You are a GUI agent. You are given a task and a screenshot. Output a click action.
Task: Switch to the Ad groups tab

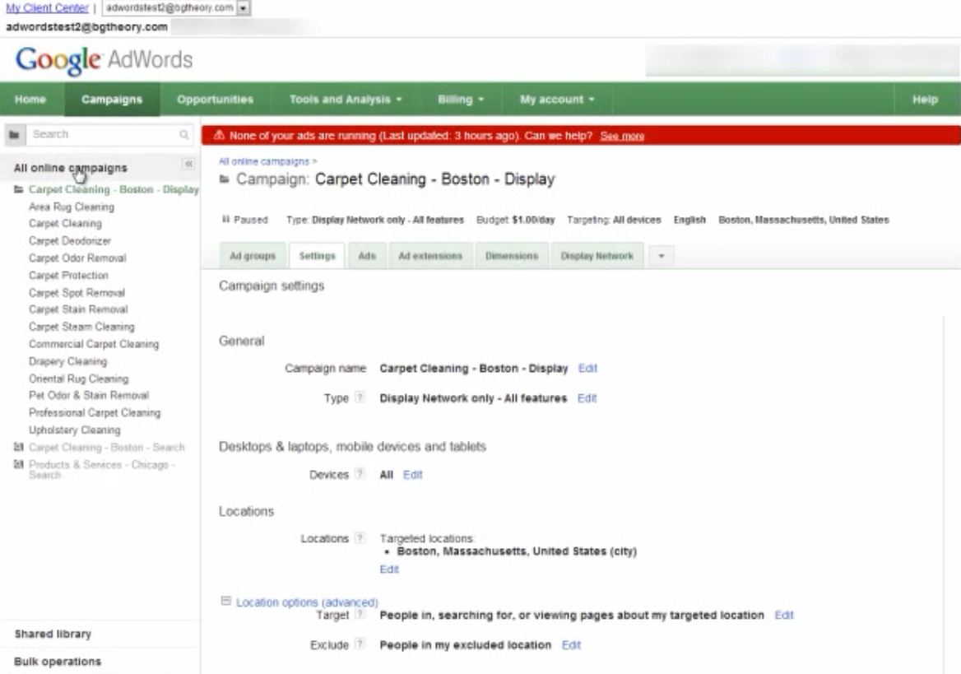(x=253, y=256)
